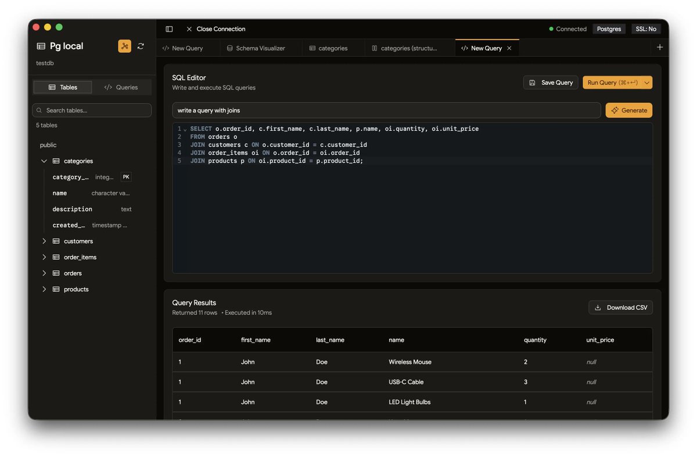Click the table icon beside products

tap(56, 289)
